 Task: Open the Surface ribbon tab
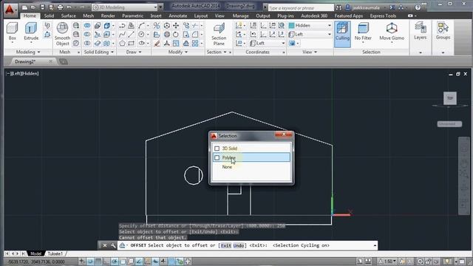(69, 16)
